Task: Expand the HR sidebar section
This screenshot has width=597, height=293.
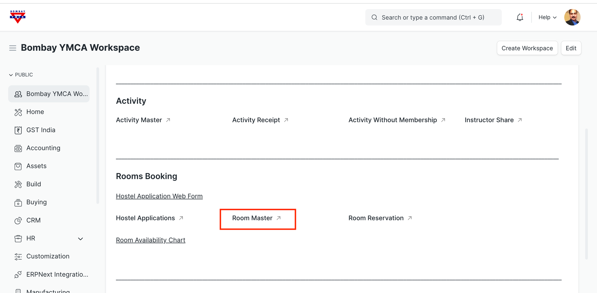Action: point(80,239)
